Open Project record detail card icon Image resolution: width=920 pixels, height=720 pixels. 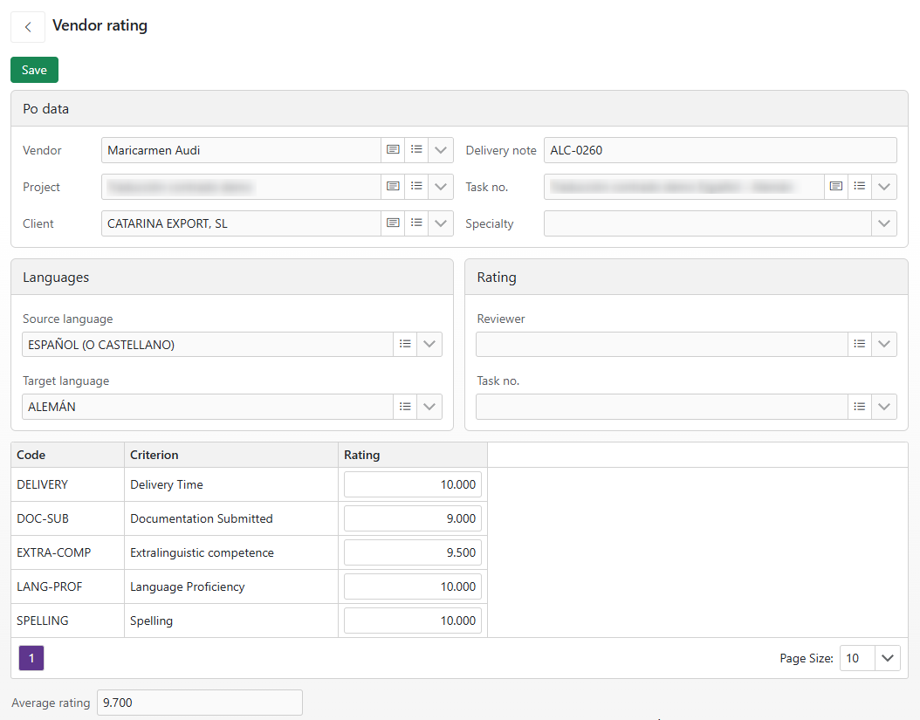click(393, 186)
